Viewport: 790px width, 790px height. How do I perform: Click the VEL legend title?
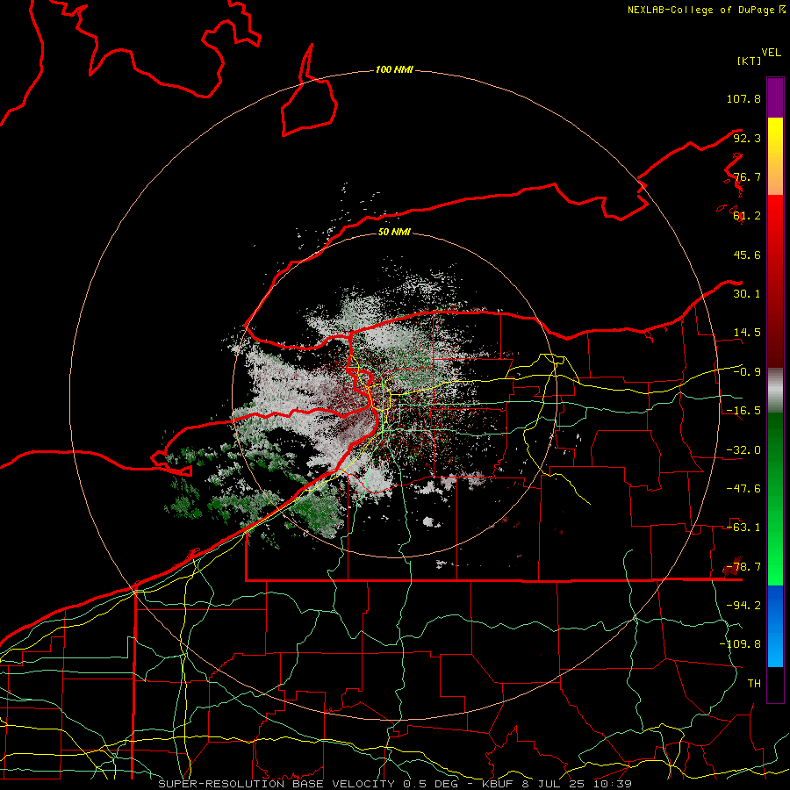tap(772, 53)
